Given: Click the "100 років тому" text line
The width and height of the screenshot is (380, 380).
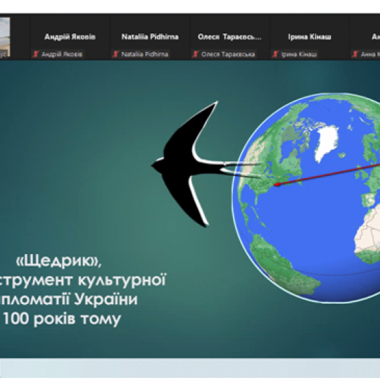Looking at the screenshot, I should point(62,319).
